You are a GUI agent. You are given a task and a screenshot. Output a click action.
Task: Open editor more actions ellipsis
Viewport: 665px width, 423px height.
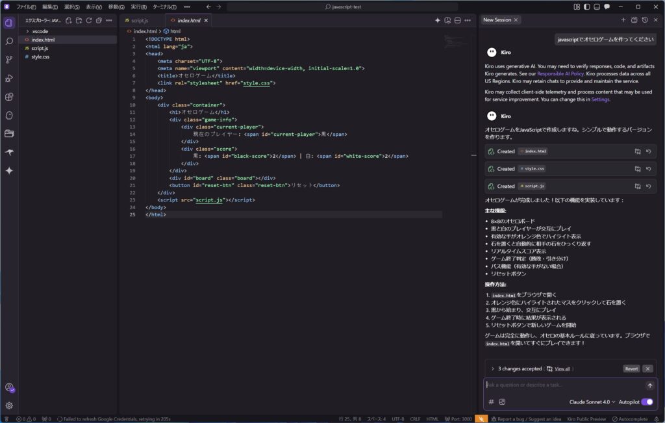pyautogui.click(x=468, y=20)
